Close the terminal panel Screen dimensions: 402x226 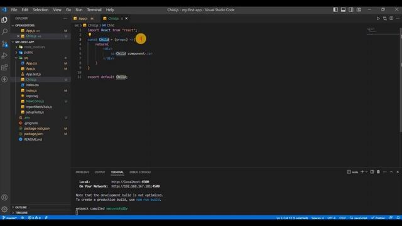pyautogui.click(x=398, y=172)
